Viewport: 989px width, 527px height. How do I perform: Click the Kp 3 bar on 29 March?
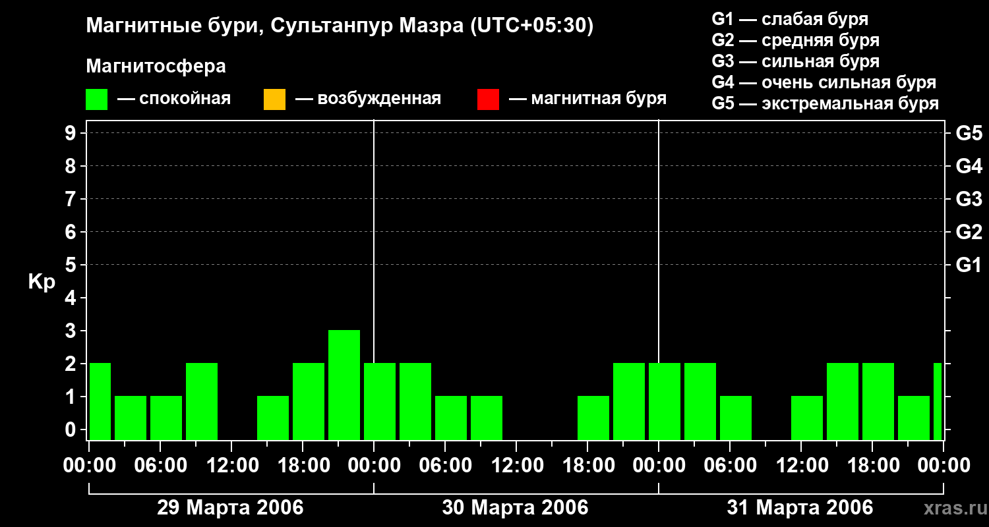point(344,385)
